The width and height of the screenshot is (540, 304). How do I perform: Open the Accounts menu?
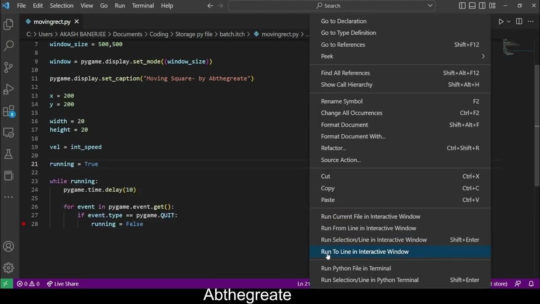point(8,247)
